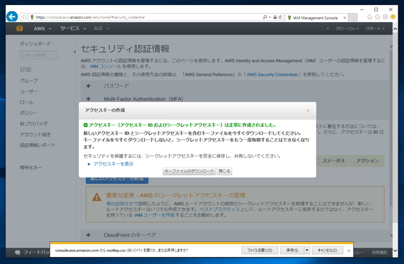
Task: Open the account name dropdown arrow
Action: [x=328, y=28]
